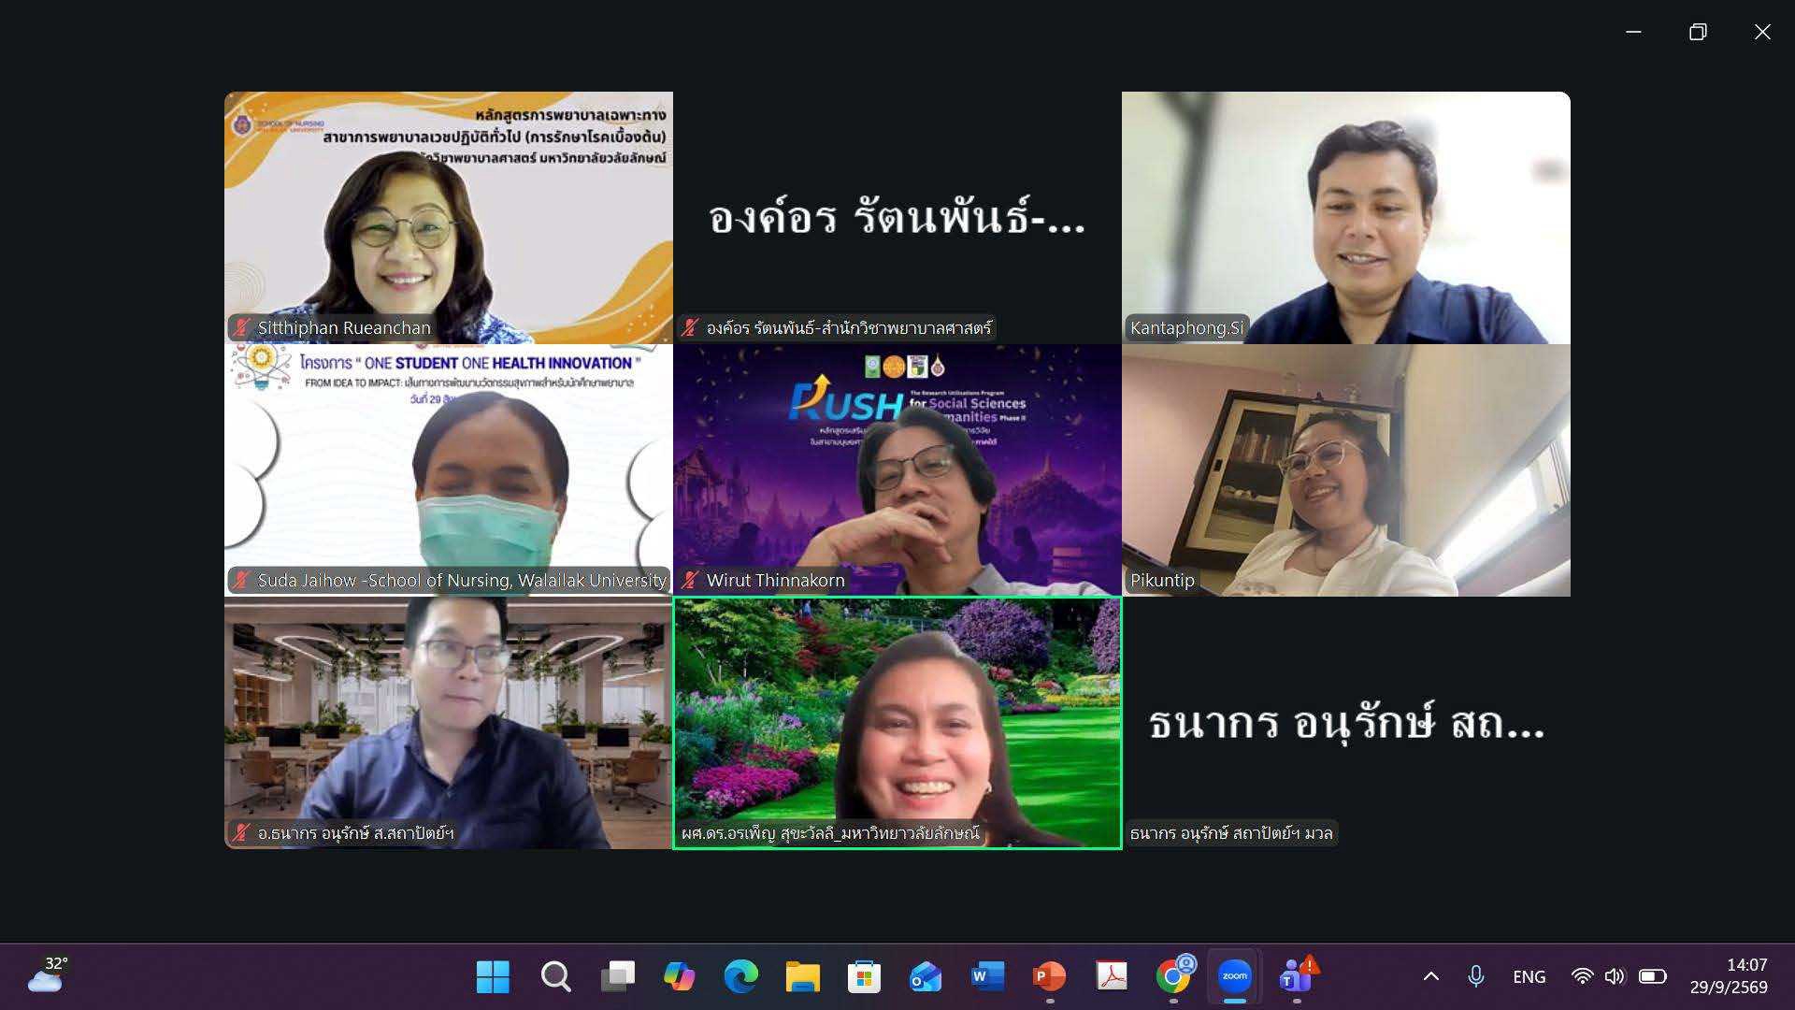Switch to Google Chrome in taskbar
Viewport: 1795px width, 1010px height.
point(1173,977)
